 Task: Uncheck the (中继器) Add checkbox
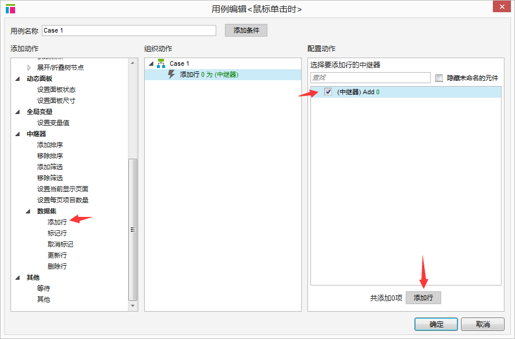pyautogui.click(x=328, y=92)
